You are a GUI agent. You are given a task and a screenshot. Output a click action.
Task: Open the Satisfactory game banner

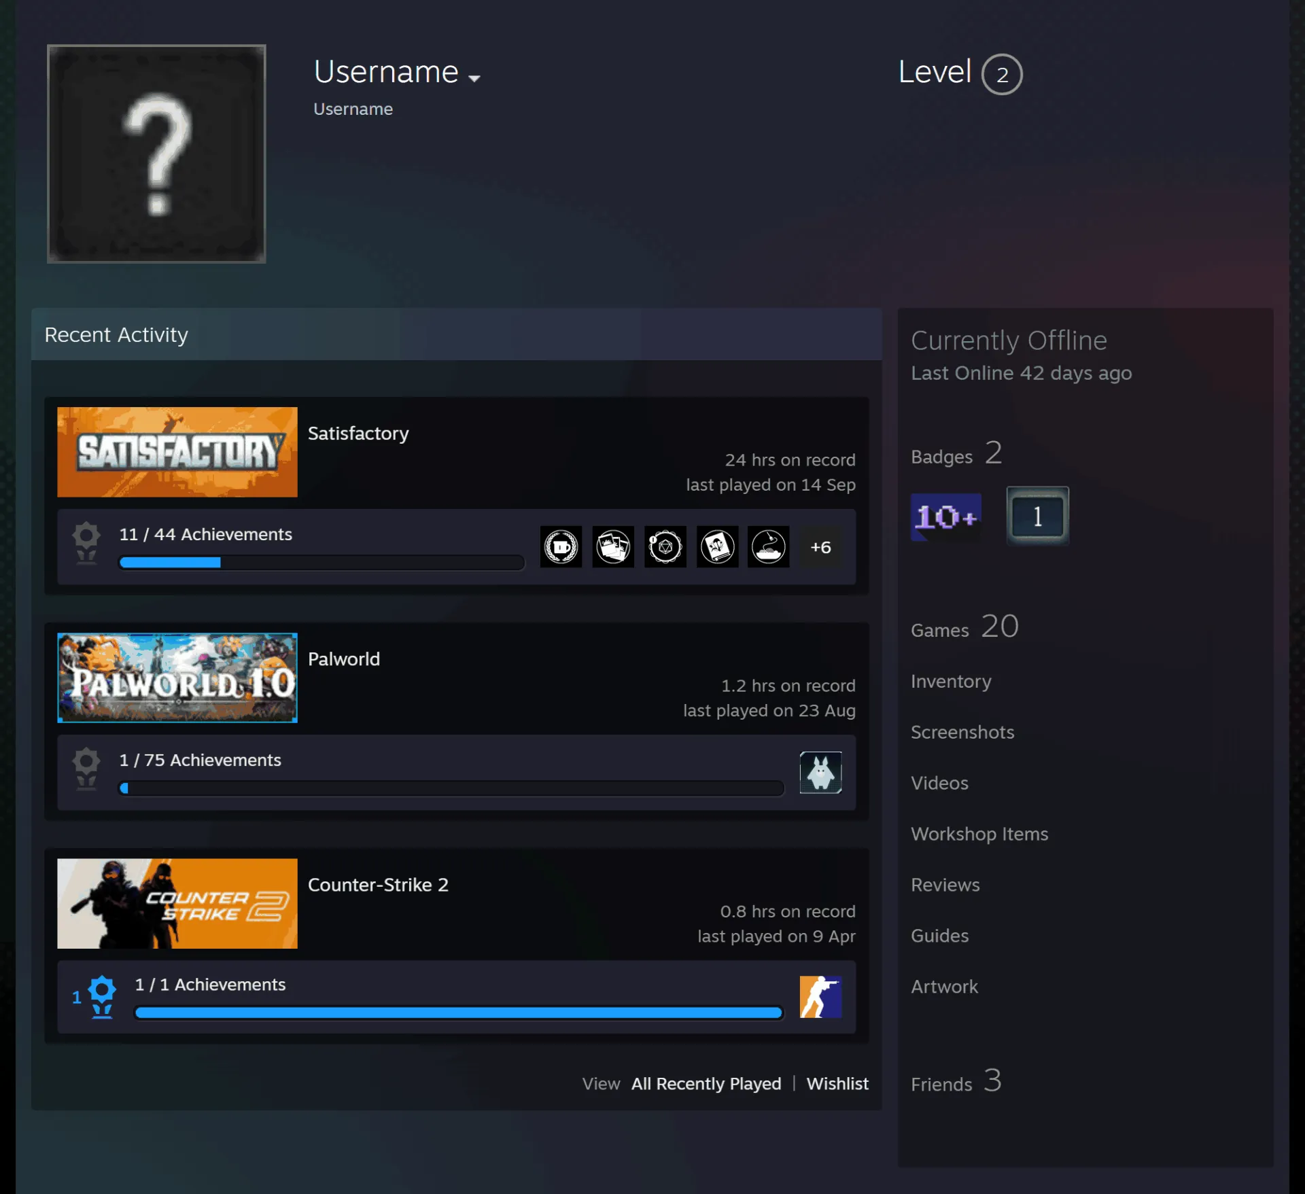click(177, 452)
